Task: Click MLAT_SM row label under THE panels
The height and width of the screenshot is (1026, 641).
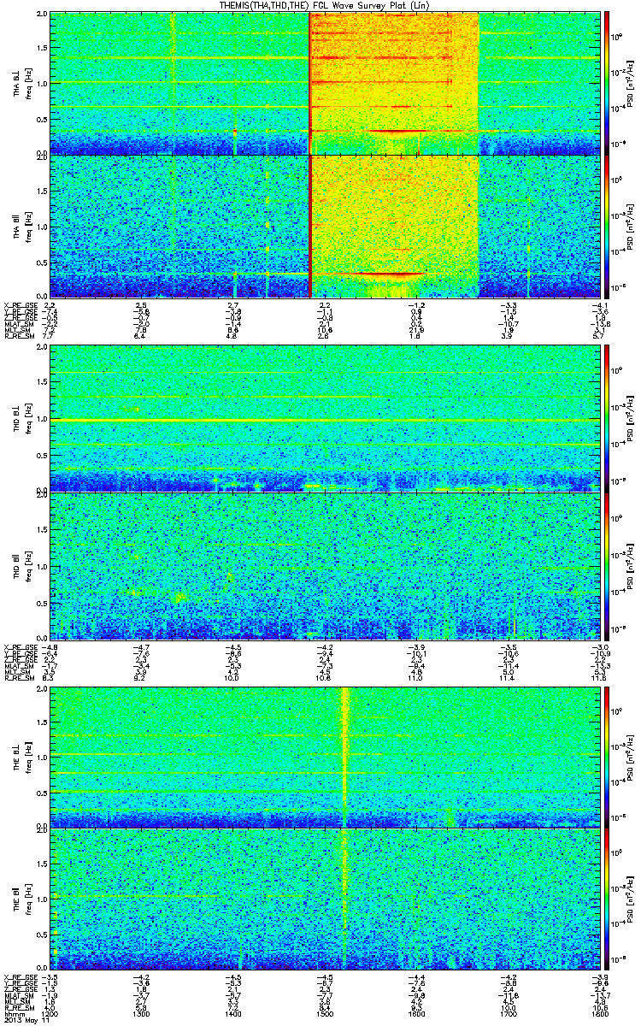Action: (x=17, y=996)
